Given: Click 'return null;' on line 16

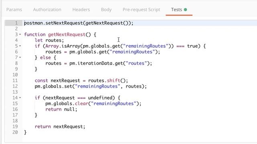Looking at the screenshot, I should pos(61,109).
